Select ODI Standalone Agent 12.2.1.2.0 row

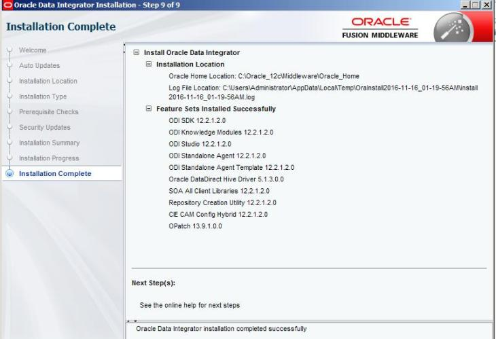[217, 156]
